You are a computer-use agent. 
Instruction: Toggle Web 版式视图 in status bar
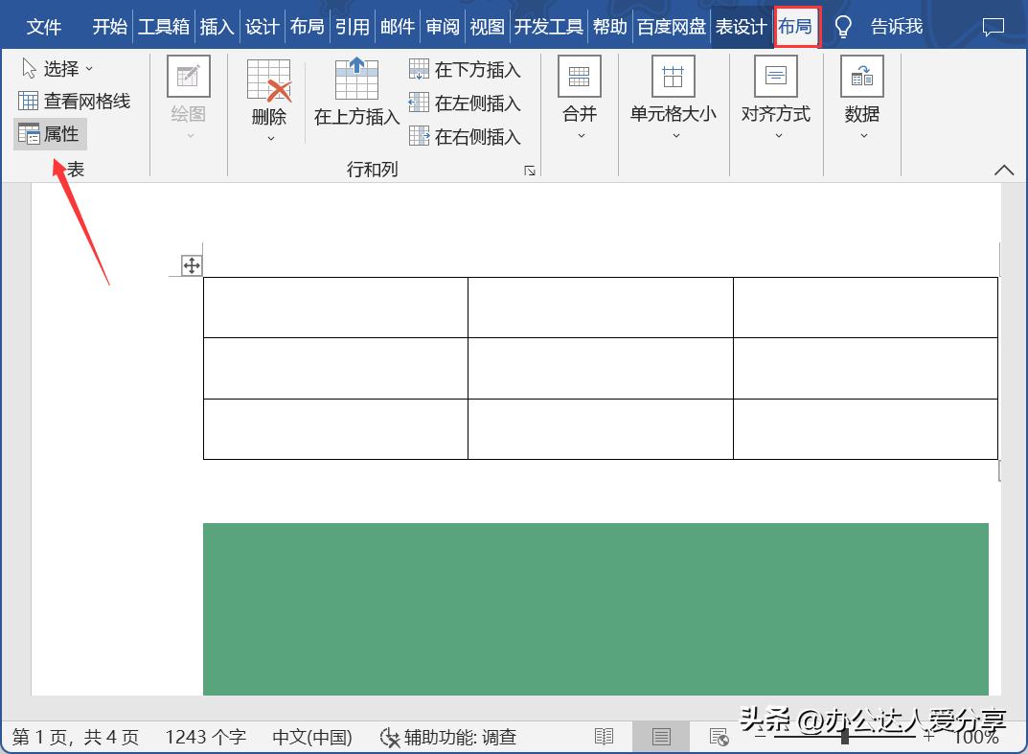(x=719, y=737)
